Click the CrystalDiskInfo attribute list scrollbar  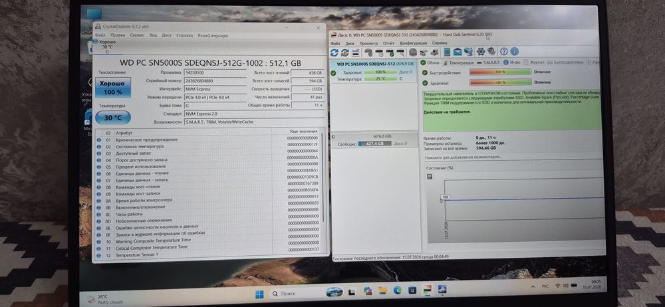point(323,177)
